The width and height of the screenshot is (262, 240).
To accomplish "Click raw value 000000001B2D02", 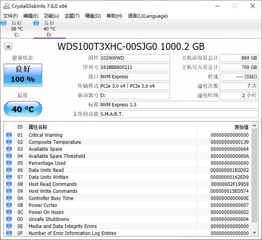I will click(x=230, y=170).
